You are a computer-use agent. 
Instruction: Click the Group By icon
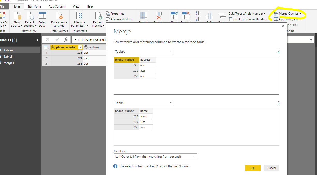pyautogui.click(x=222, y=16)
